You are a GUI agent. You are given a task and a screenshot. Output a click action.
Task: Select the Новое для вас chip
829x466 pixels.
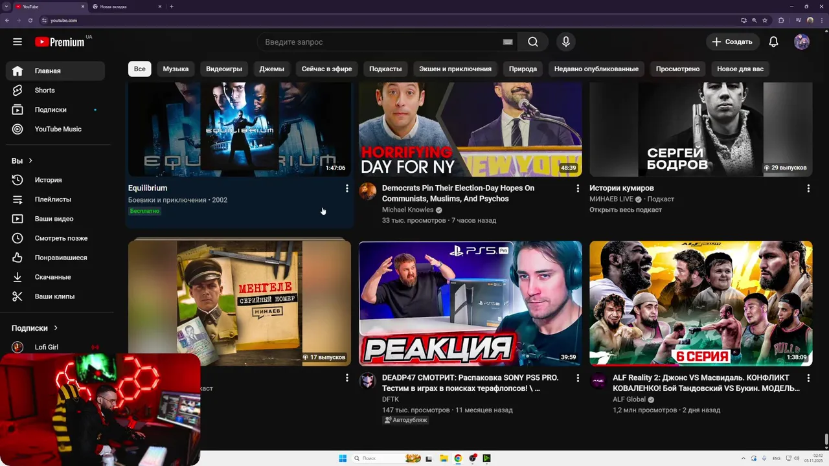pyautogui.click(x=740, y=69)
